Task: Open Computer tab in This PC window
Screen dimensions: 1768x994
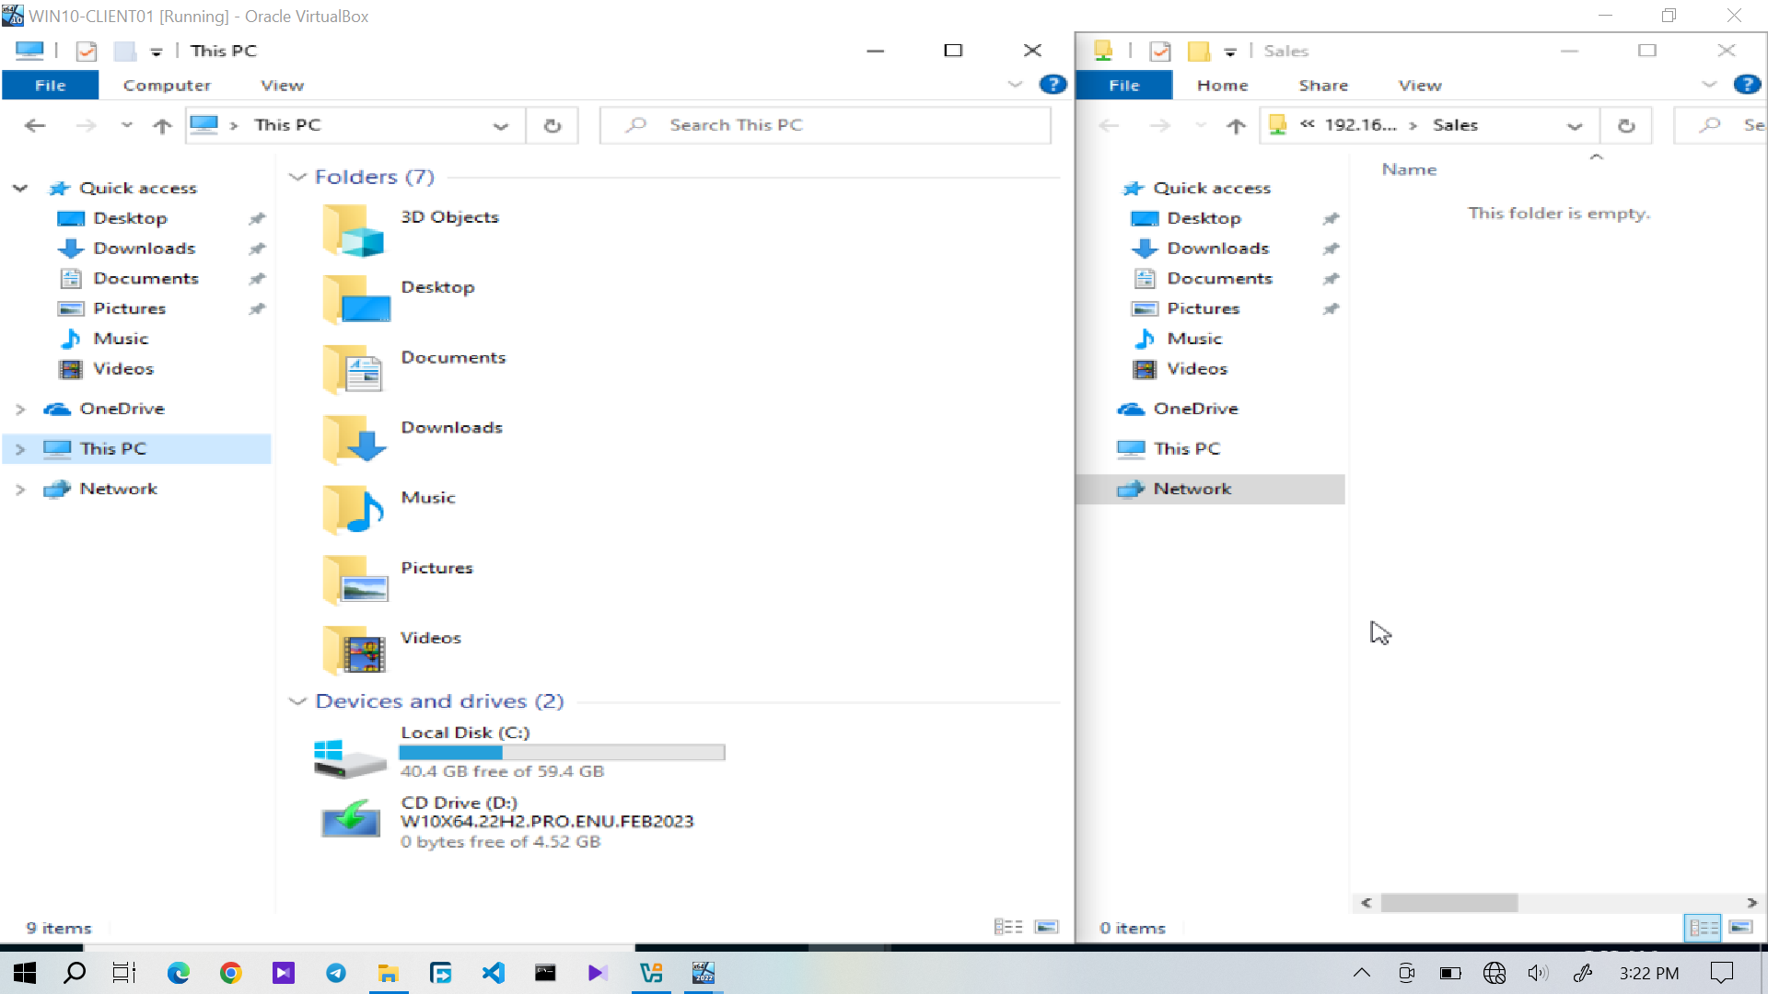Action: 167,85
